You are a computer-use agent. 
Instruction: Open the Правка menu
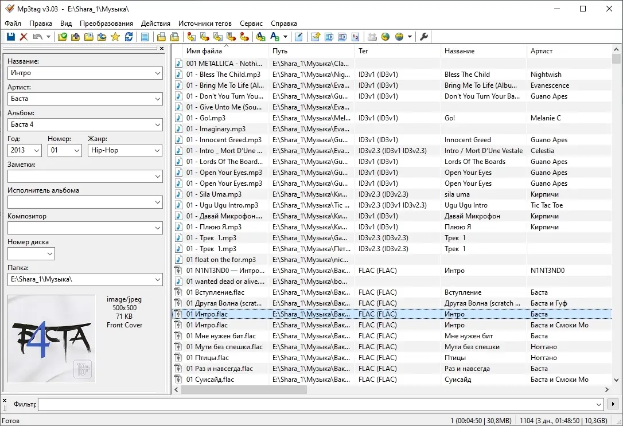click(x=41, y=24)
